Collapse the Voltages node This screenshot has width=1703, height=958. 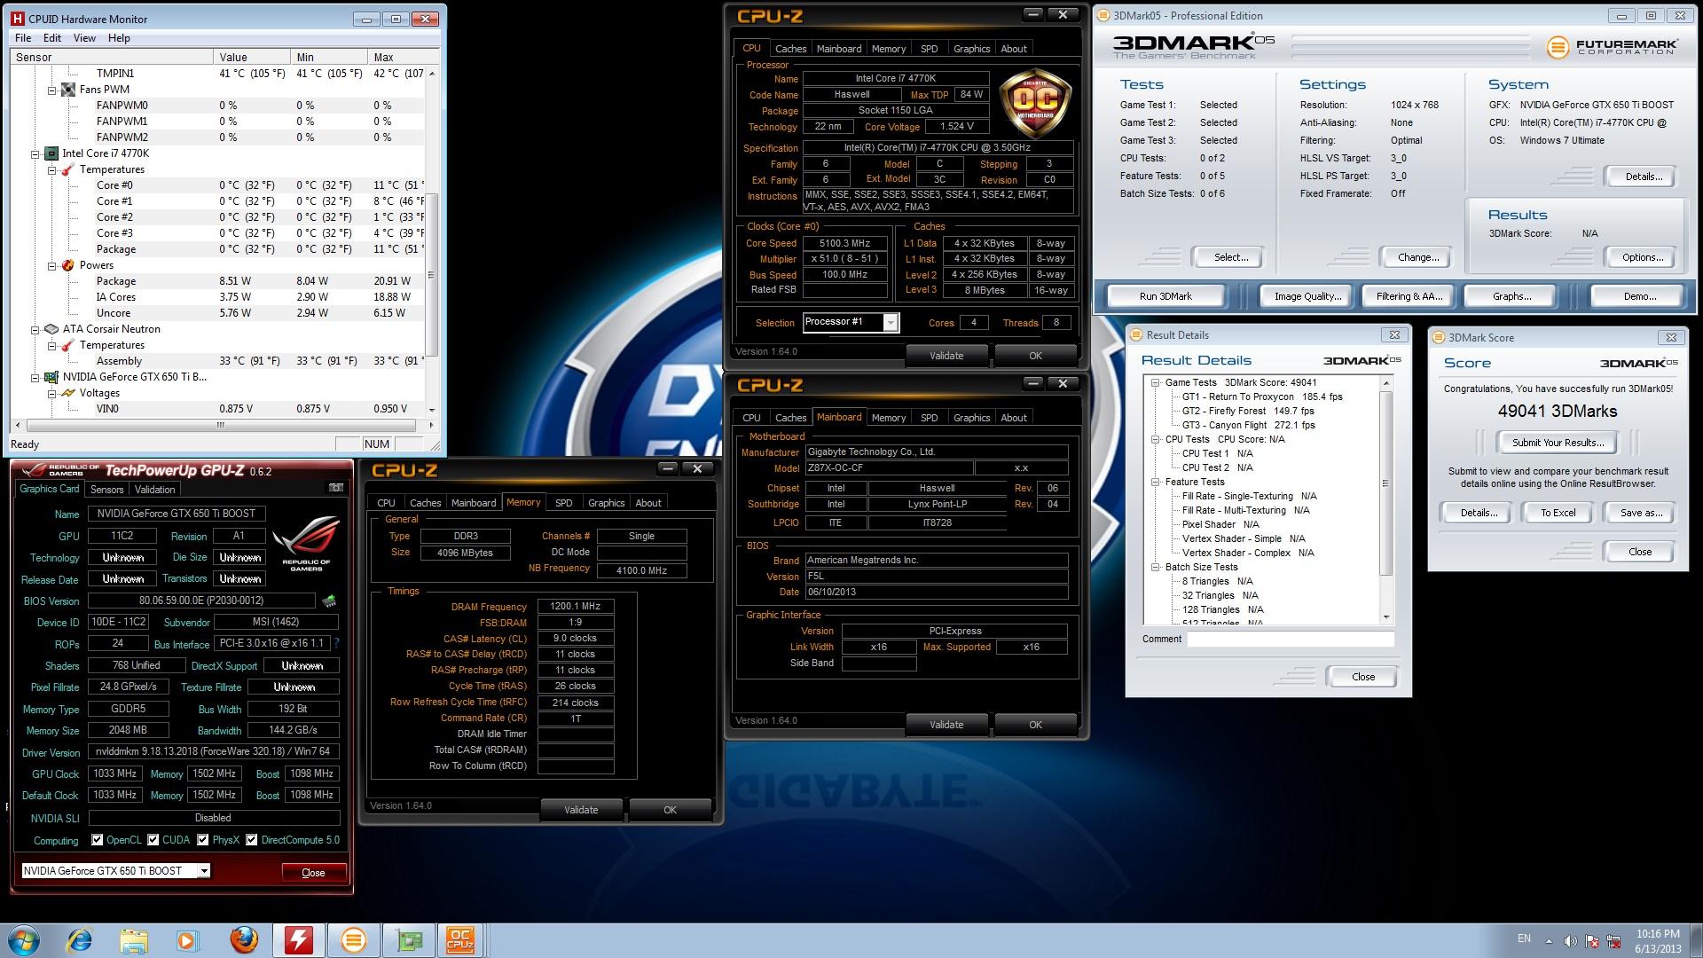(x=52, y=393)
